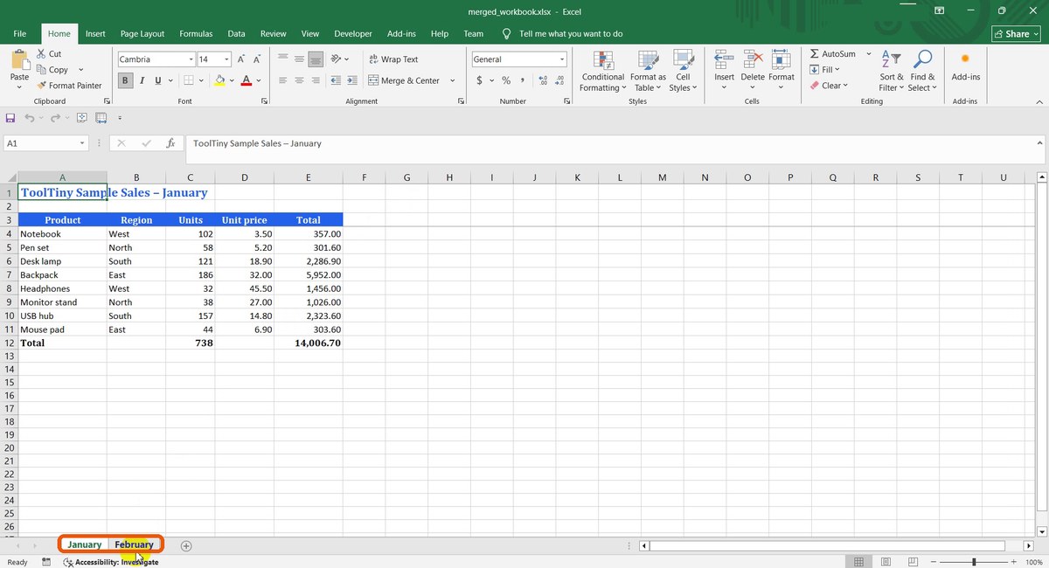Click the Clear eraser button
The height and width of the screenshot is (568, 1049).
point(829,86)
